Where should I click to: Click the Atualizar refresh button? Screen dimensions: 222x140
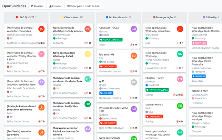coord(37,6)
